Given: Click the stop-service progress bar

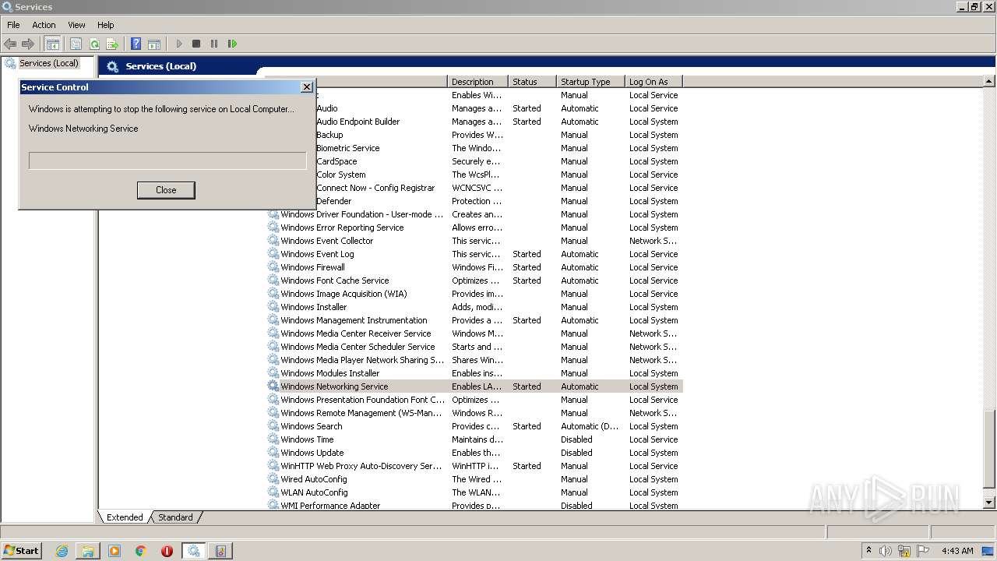Looking at the screenshot, I should 167,161.
